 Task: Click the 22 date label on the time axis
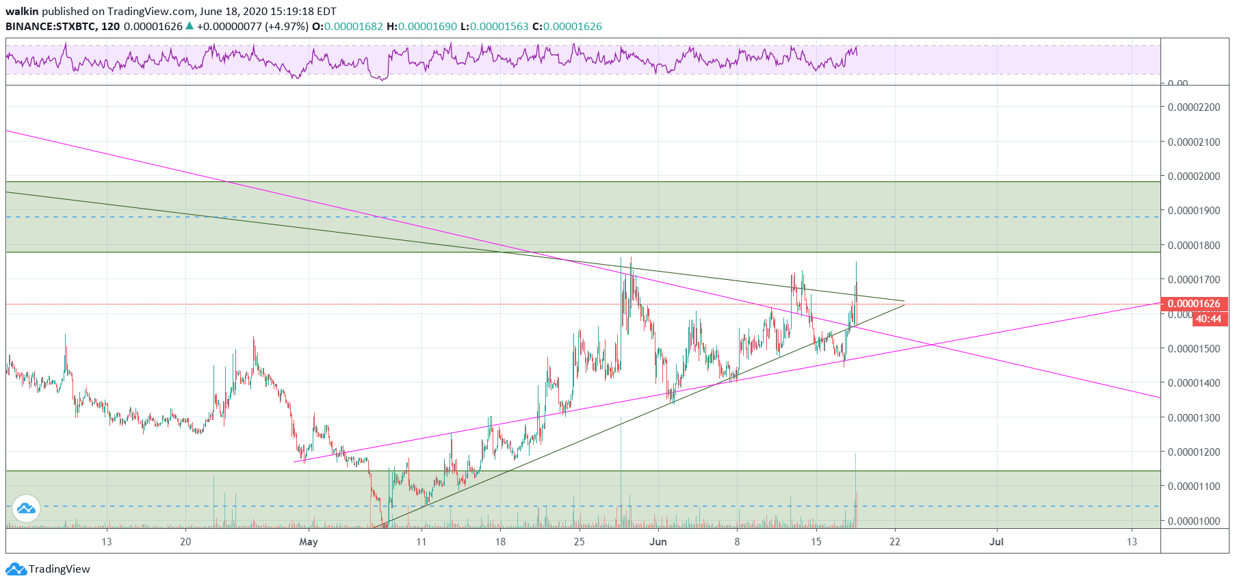895,542
